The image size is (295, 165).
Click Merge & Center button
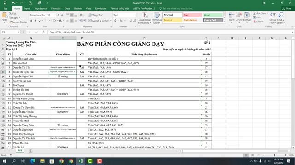pyautogui.click(x=99, y=21)
